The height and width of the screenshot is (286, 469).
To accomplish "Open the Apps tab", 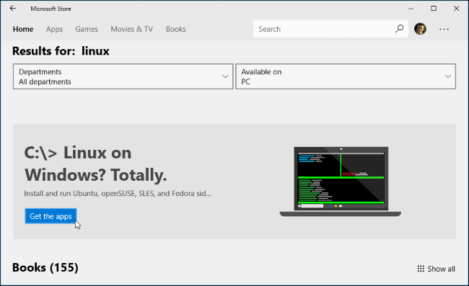I will [x=54, y=29].
